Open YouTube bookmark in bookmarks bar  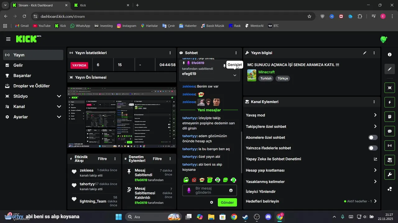pyautogui.click(x=42, y=26)
